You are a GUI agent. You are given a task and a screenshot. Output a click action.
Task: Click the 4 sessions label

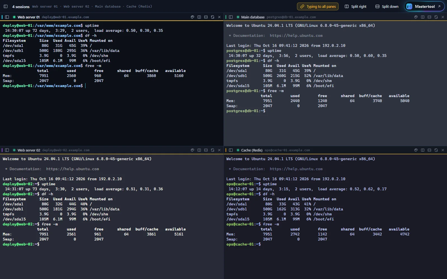tap(21, 6)
